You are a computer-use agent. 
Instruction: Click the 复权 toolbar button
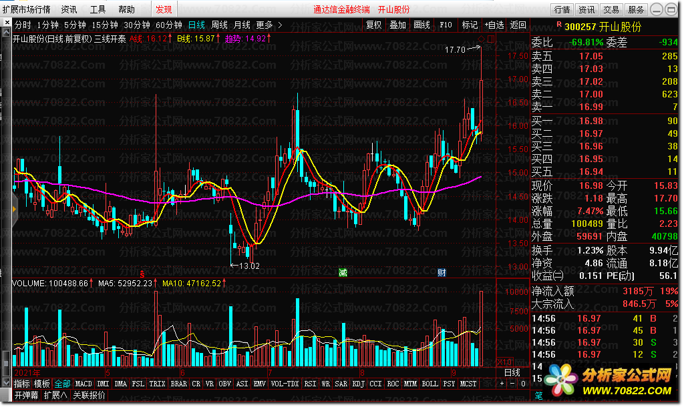374,25
